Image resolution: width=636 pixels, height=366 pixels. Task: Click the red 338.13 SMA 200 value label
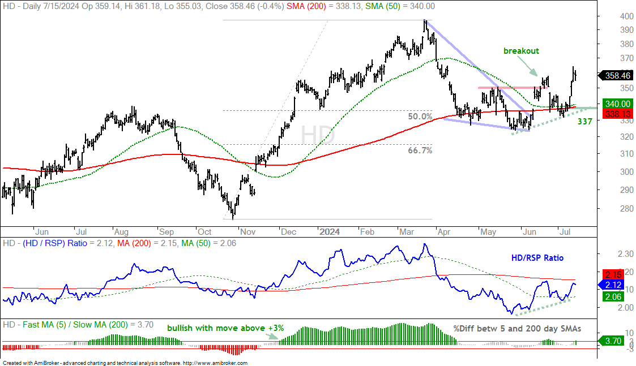click(617, 114)
